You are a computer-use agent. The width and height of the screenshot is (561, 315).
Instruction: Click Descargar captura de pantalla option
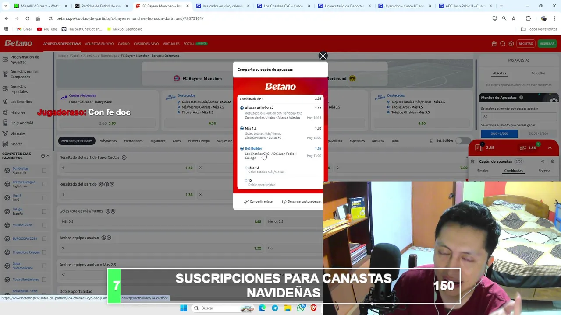(x=302, y=202)
